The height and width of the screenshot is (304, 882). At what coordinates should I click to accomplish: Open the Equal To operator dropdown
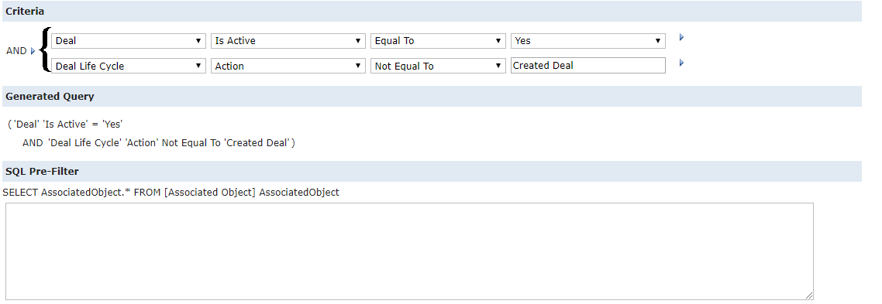438,41
